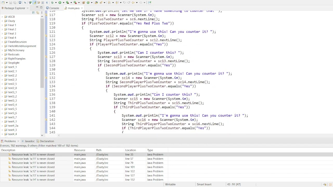Click the Pin Editor icon
This screenshot has width=333, height=187.
tap(150, 3)
